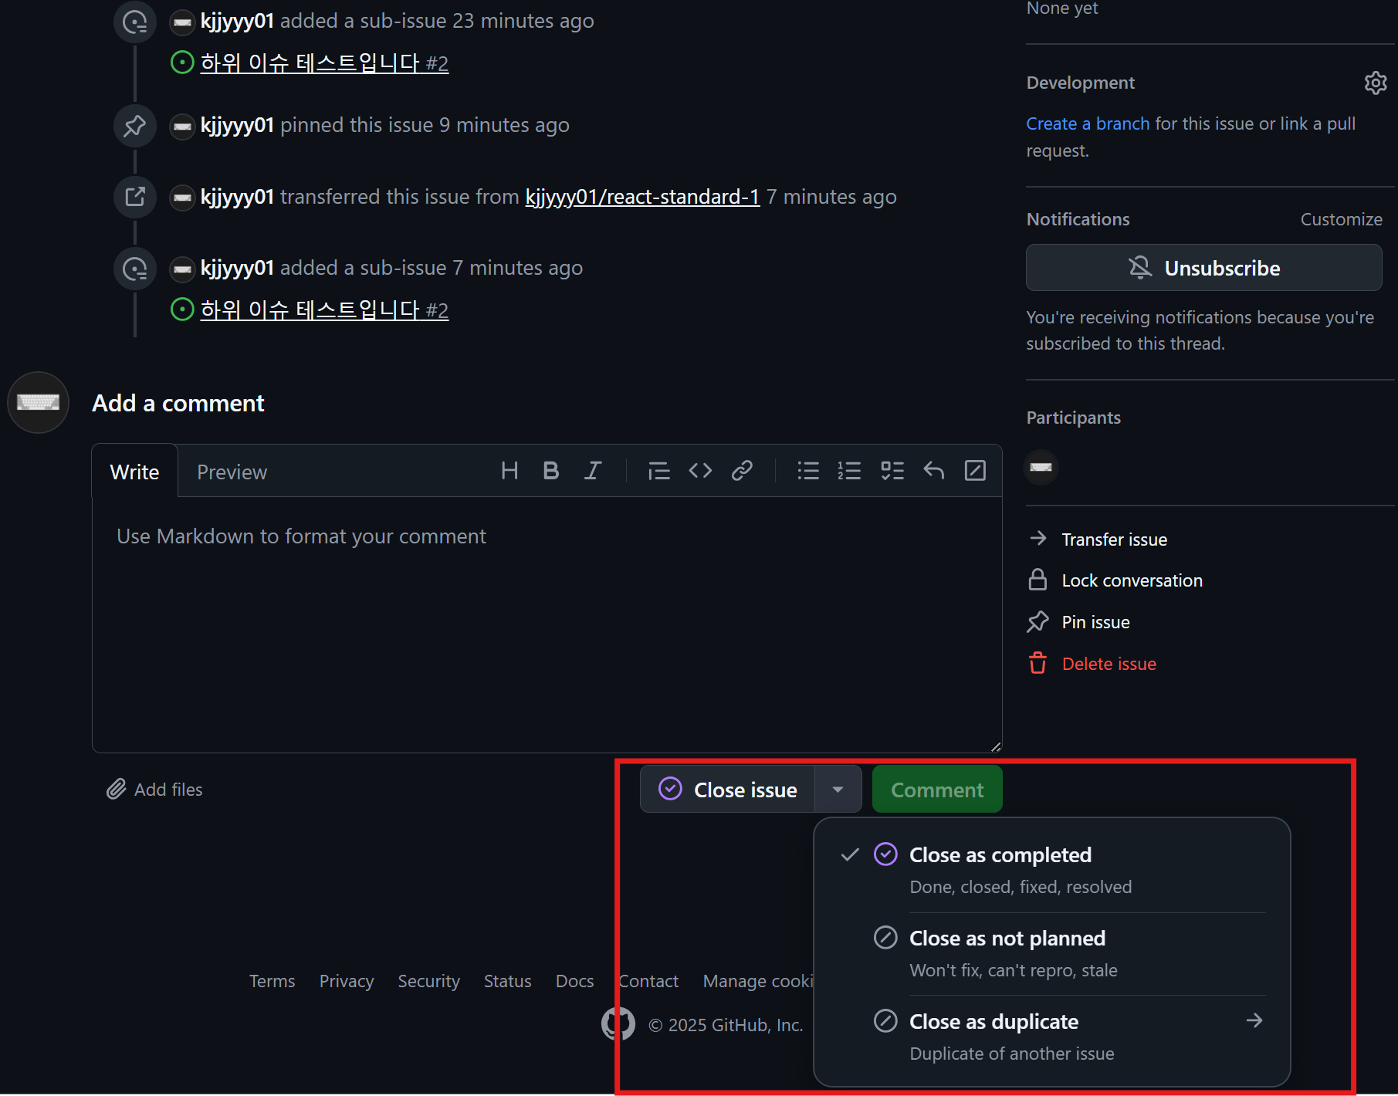1398x1096 pixels.
Task: Insert a blockquote using the toolbar icon
Action: [658, 471]
